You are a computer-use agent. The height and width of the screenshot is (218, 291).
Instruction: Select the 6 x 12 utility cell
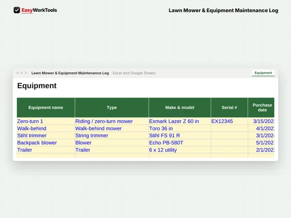pyautogui.click(x=179, y=150)
